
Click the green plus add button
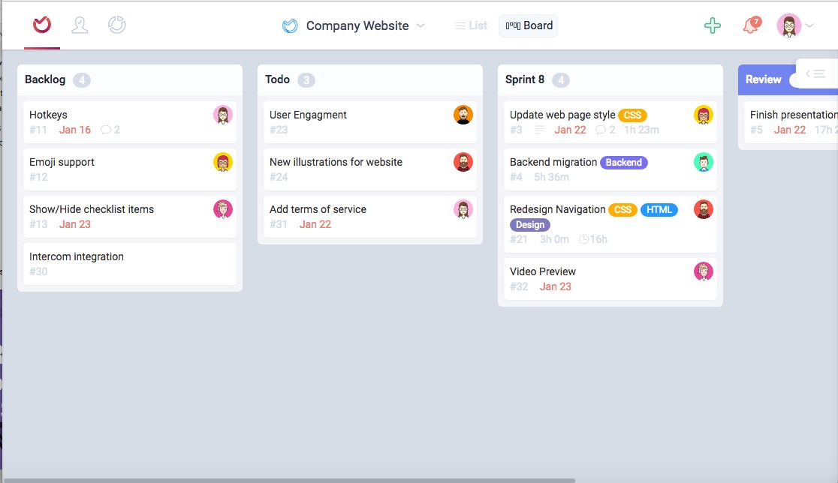[x=713, y=25]
